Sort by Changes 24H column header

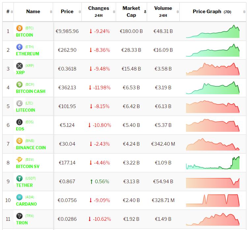coord(98,12)
